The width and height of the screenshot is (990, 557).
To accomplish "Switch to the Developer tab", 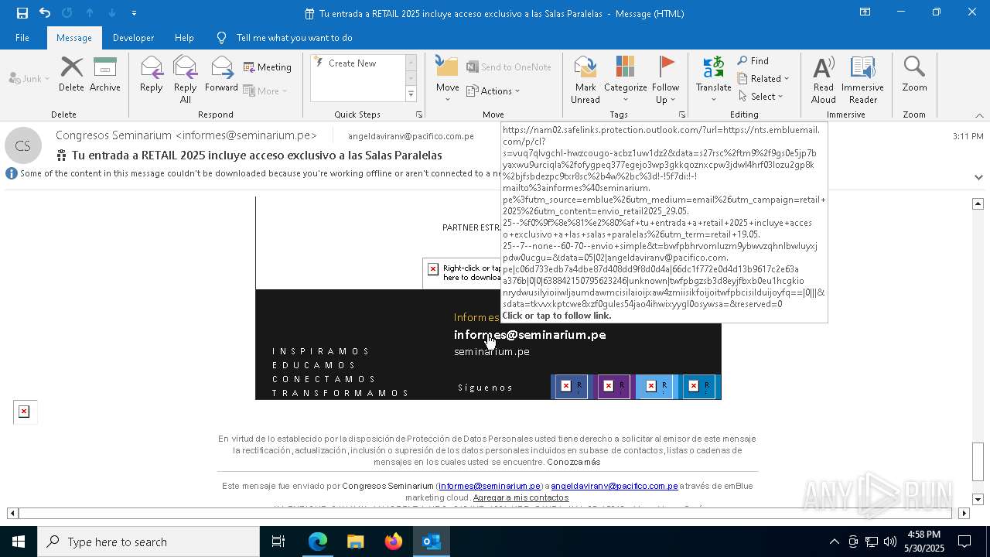I will [133, 37].
